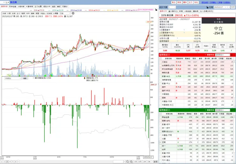Toggle the lock icon beside 日期

207,7
